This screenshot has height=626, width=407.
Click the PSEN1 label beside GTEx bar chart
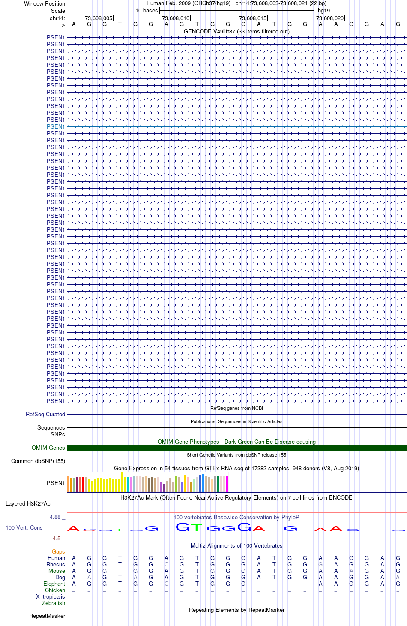[56, 483]
